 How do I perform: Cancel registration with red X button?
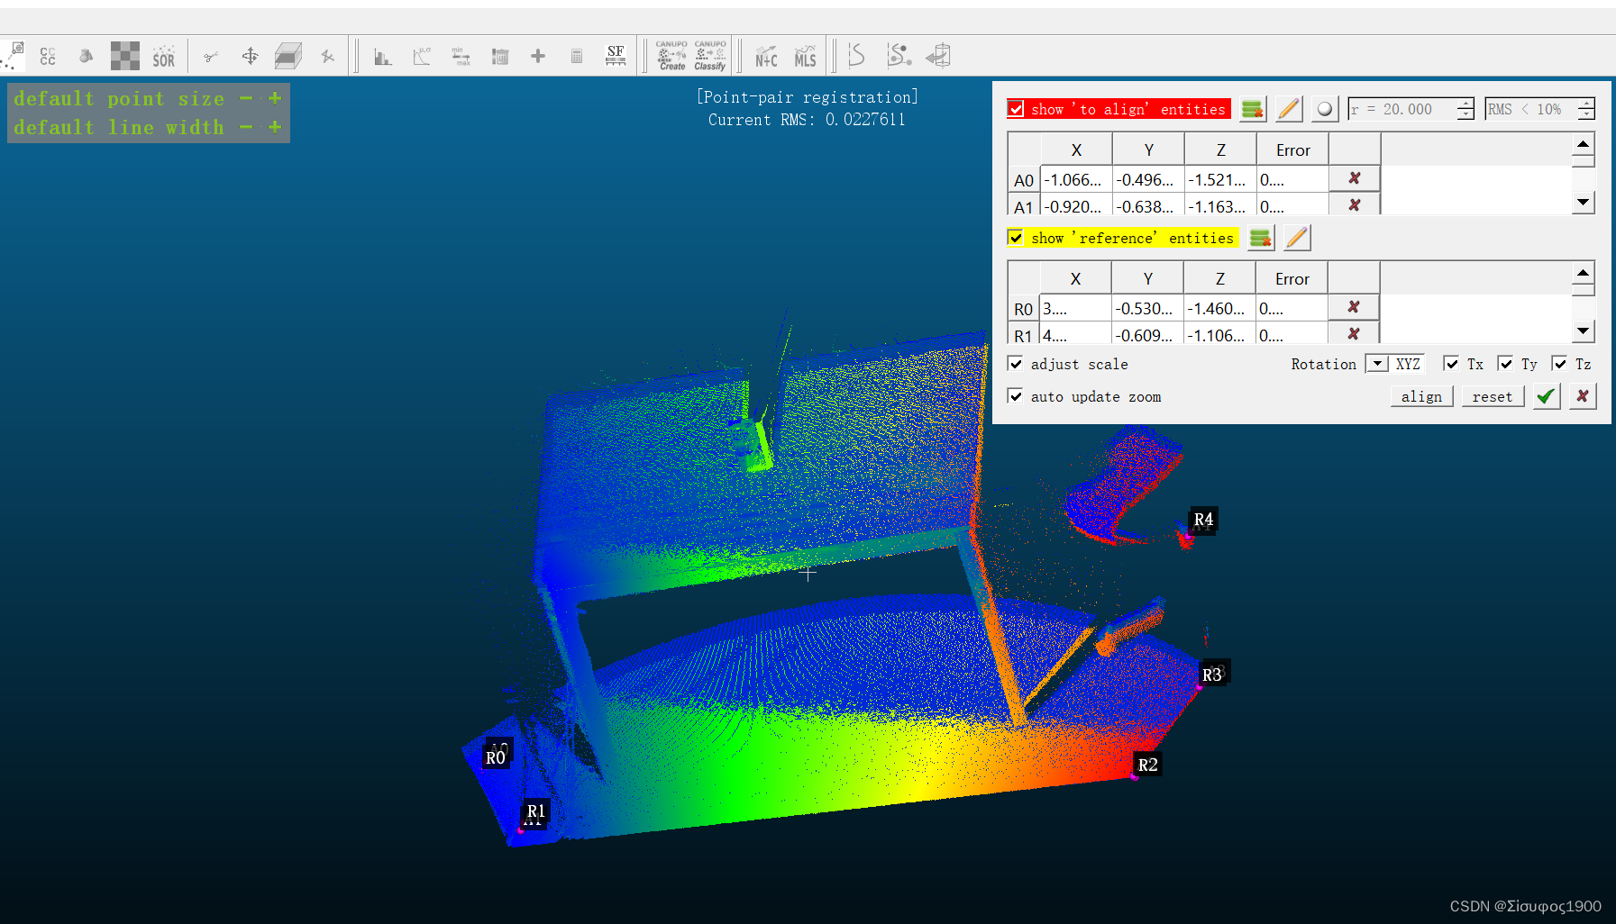(x=1583, y=396)
